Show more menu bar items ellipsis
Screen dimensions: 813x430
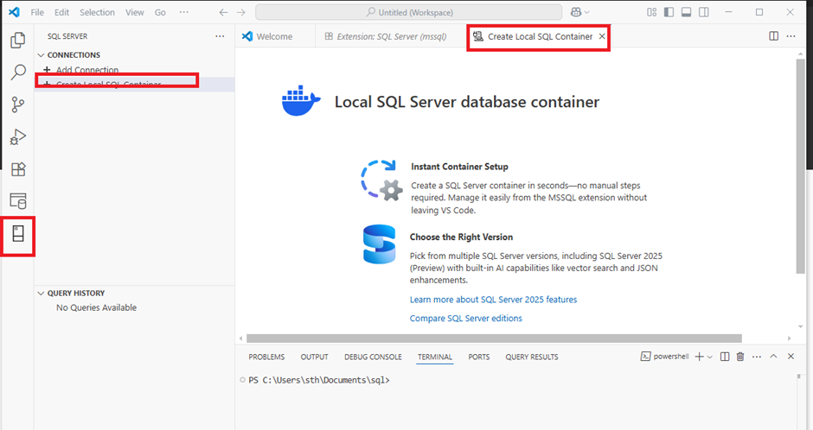[184, 12]
